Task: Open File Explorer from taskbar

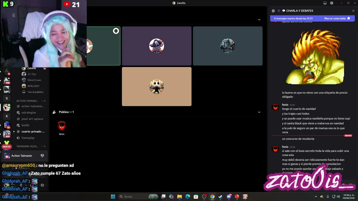Action: tap(180, 197)
